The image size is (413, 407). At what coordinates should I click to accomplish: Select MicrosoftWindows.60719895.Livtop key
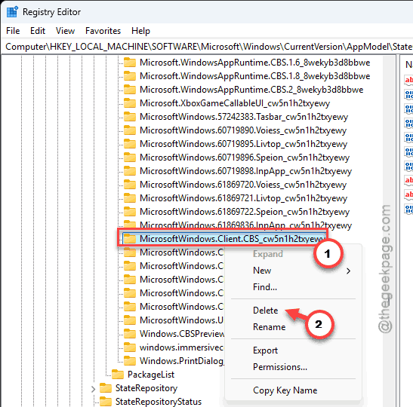point(243,144)
